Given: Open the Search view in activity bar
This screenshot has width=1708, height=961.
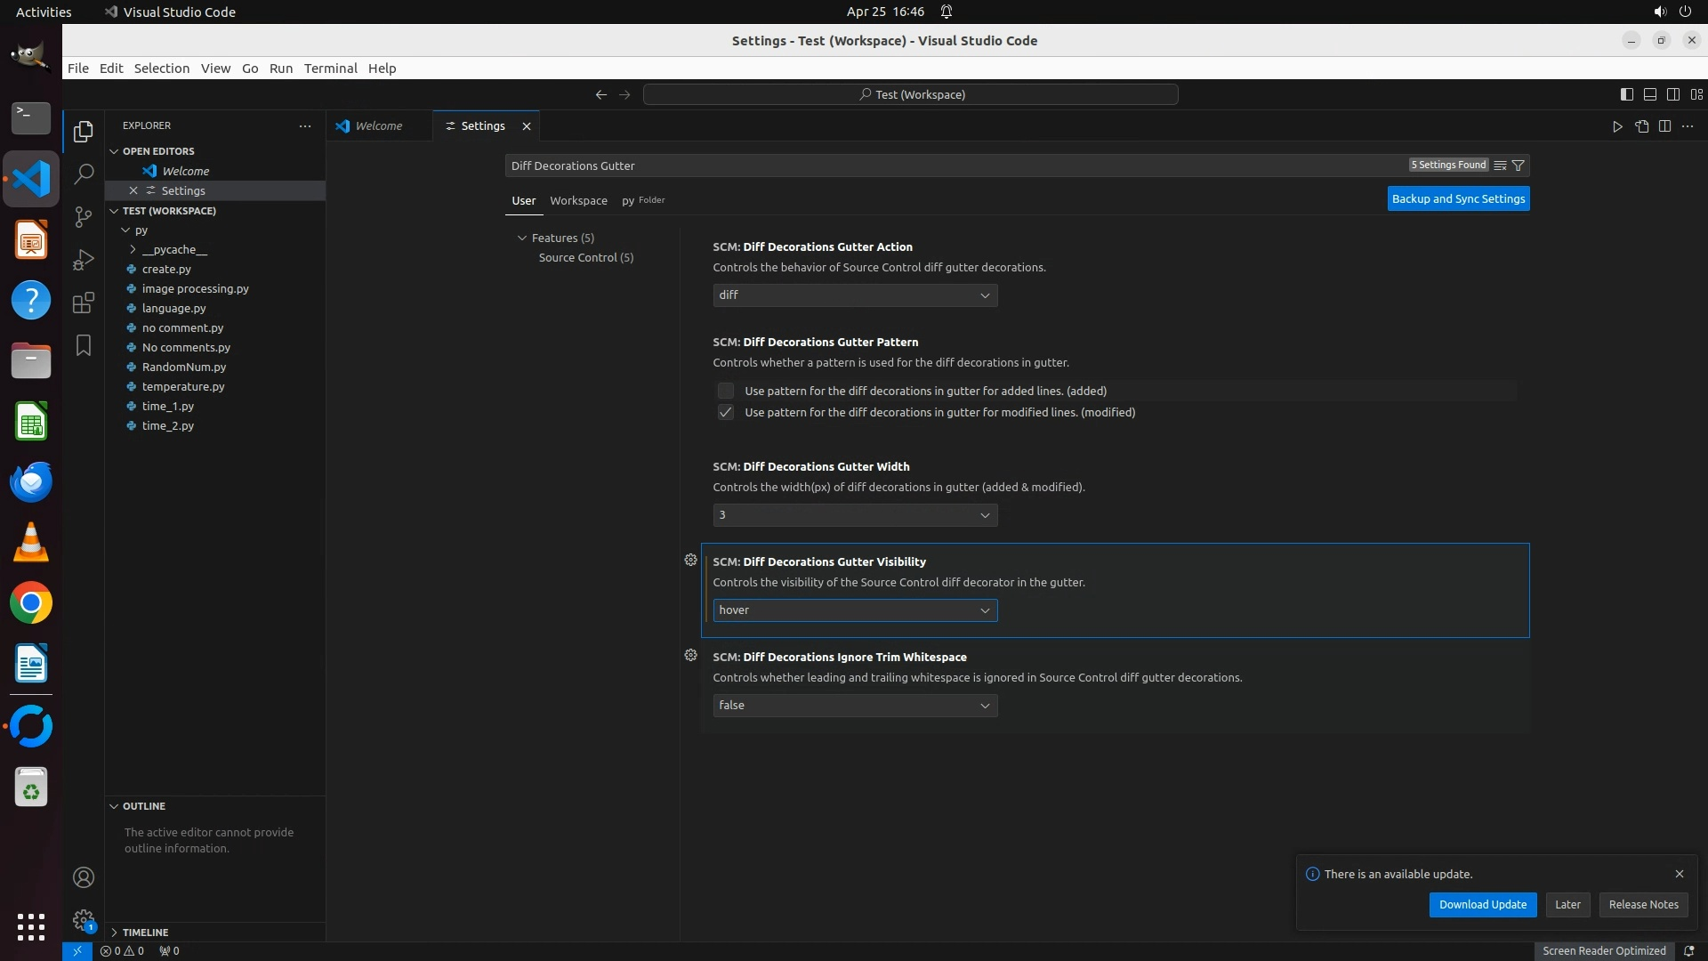Looking at the screenshot, I should point(84,174).
